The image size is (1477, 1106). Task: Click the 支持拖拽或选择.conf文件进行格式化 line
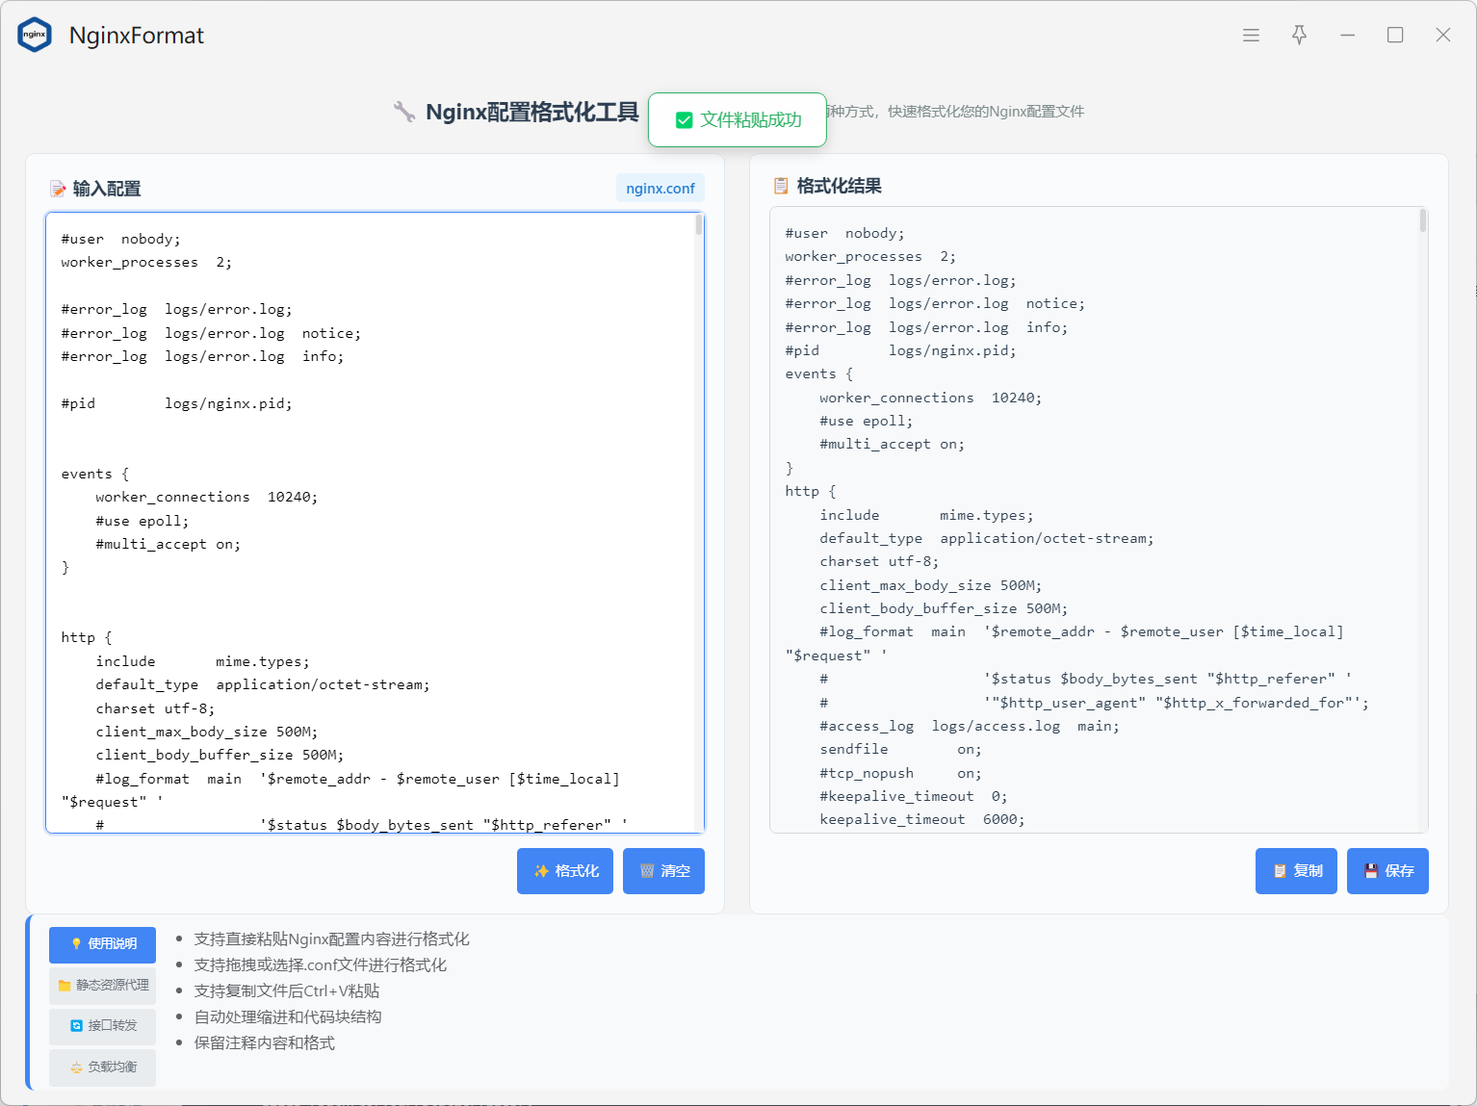(x=320, y=965)
